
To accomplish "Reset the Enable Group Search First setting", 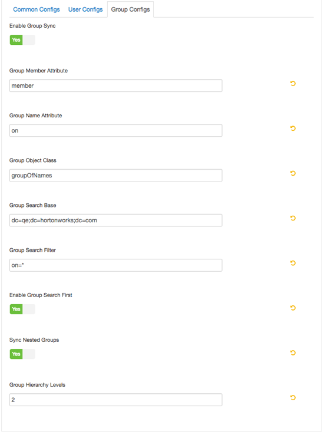I will 293,308.
